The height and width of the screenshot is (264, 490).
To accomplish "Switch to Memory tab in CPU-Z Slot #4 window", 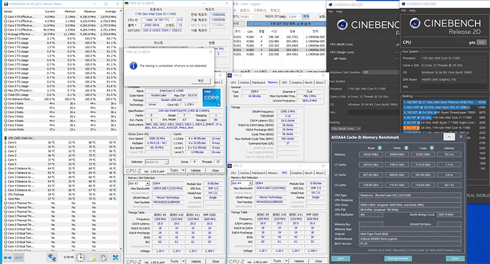I will tap(273, 173).
